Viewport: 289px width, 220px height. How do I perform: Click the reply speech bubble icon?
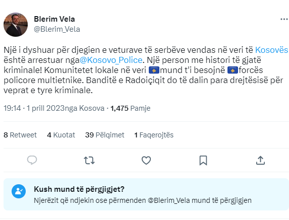(32, 160)
